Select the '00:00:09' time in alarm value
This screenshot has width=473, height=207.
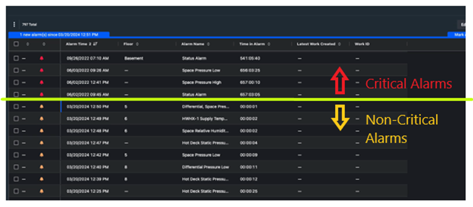tap(248, 155)
